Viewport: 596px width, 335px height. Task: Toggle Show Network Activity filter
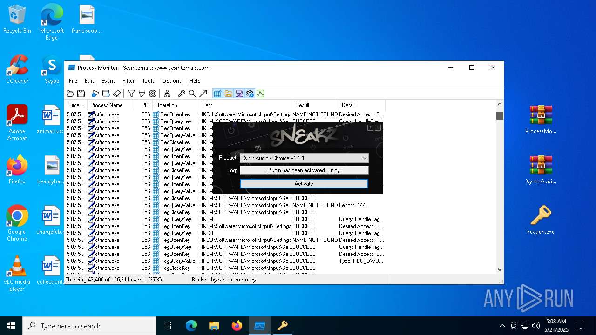[x=239, y=94]
